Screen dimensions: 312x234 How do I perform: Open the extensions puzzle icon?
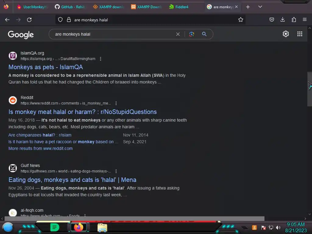pos(294,19)
